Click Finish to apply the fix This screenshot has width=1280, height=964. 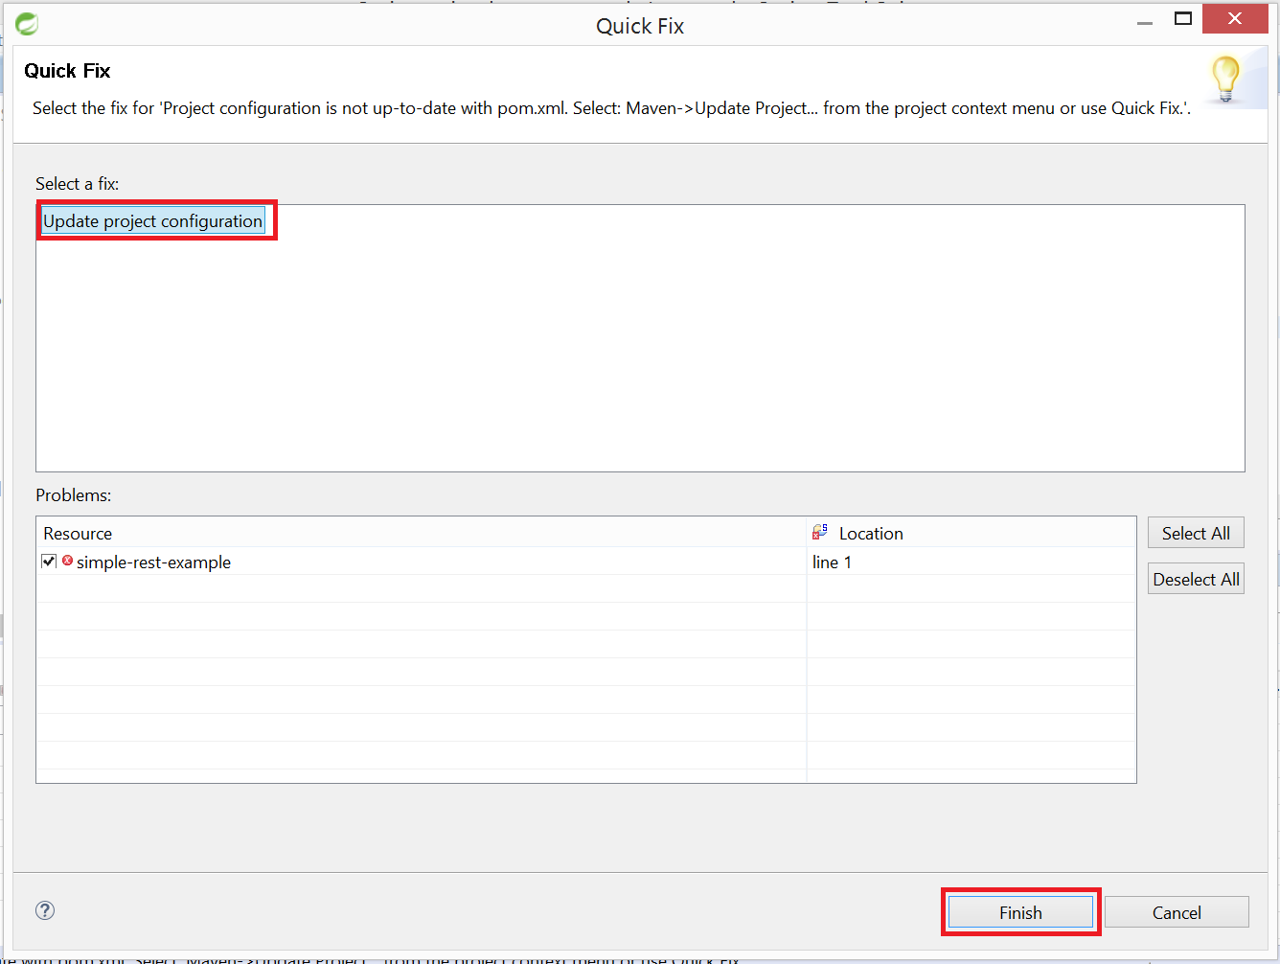(x=1020, y=912)
